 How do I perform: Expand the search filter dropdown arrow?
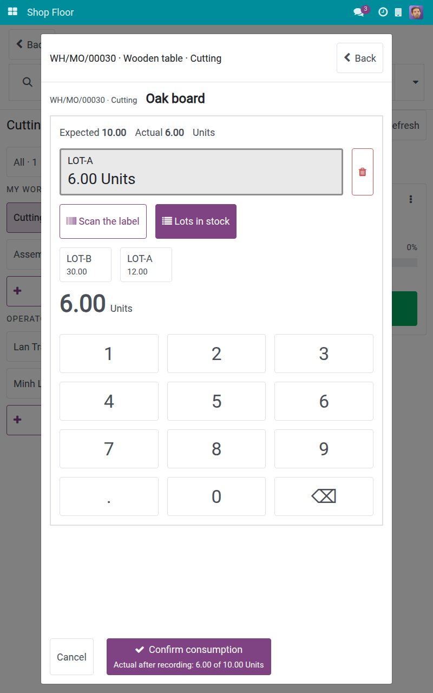click(416, 82)
